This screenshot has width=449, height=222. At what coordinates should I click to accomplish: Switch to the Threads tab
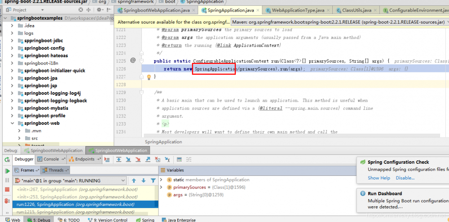pyautogui.click(x=55, y=171)
